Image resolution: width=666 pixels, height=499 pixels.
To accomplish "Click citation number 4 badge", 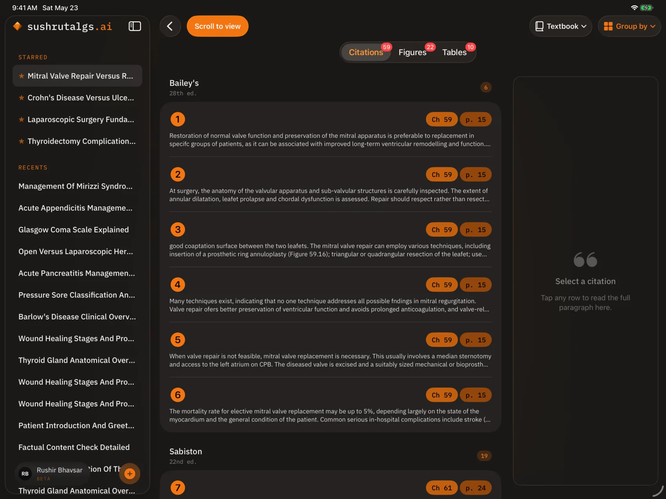I will click(x=178, y=285).
